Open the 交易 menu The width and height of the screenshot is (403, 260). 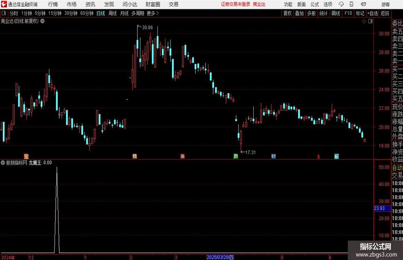[x=174, y=4]
